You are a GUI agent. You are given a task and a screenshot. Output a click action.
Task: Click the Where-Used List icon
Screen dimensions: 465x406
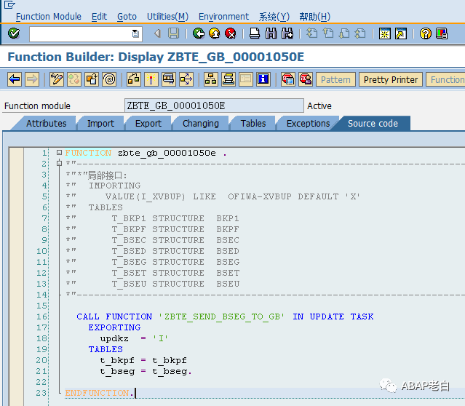[186, 79]
